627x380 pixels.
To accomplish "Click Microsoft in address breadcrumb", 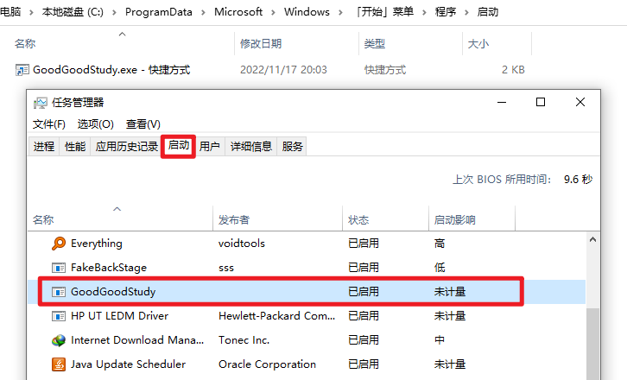I will pyautogui.click(x=237, y=12).
